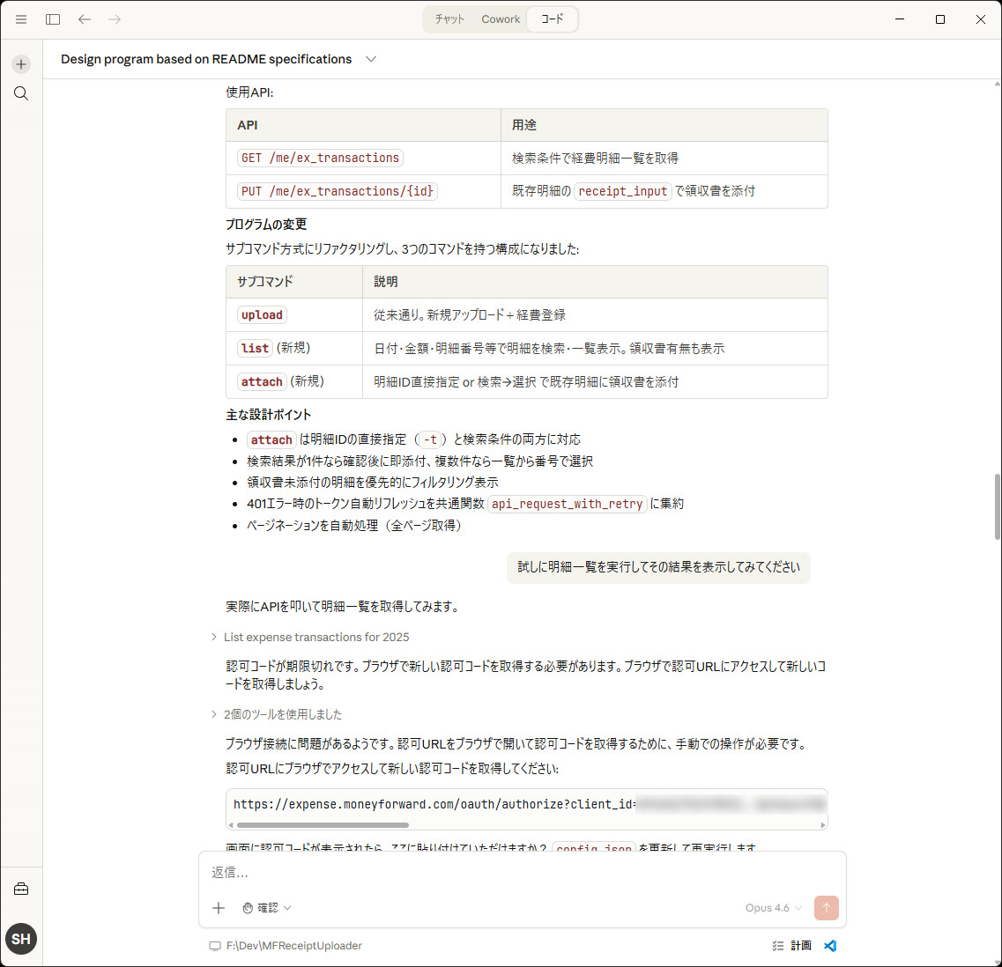Expand "List expense transactions for 2025"
This screenshot has height=967, width=1002.
coord(315,637)
